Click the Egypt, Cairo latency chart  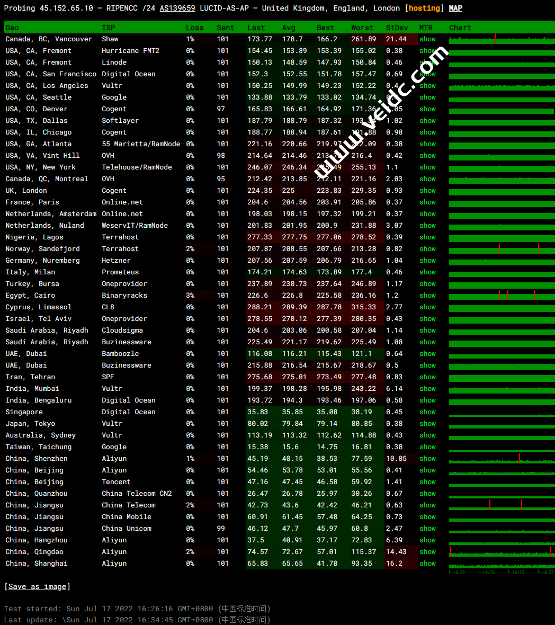click(x=502, y=296)
